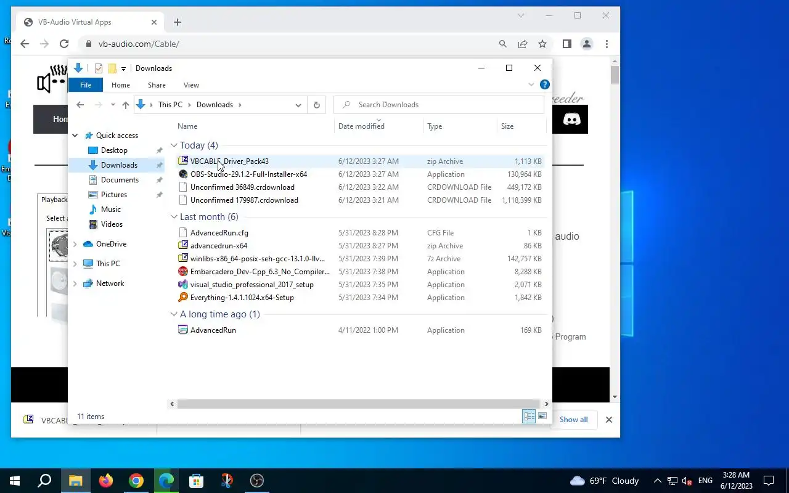Open OBS Studio from taskbar
Screen dimensions: 789x493
tap(257, 481)
